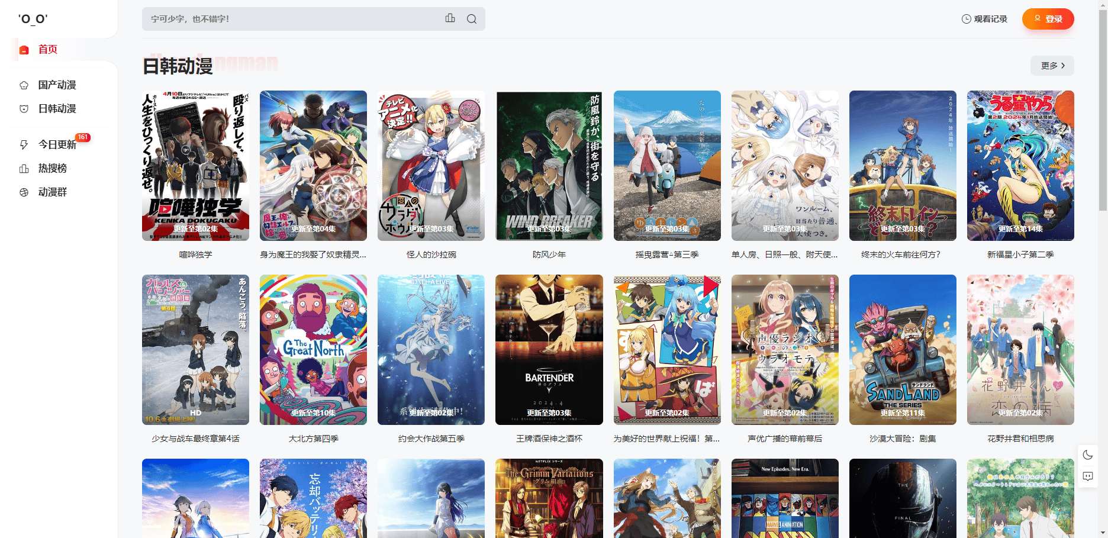Open the feedback message icon

1088,476
